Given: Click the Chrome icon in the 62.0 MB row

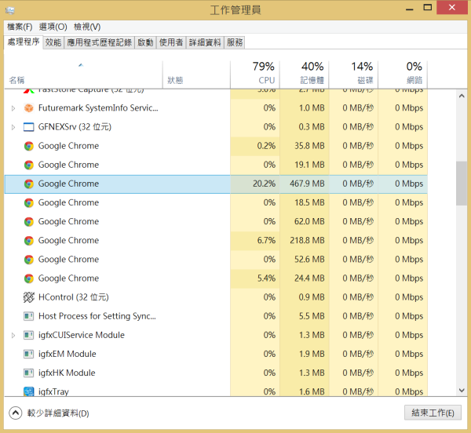Looking at the screenshot, I should (x=28, y=221).
